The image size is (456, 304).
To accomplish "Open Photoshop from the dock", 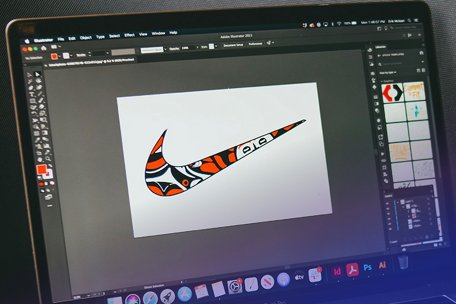I will click(367, 267).
